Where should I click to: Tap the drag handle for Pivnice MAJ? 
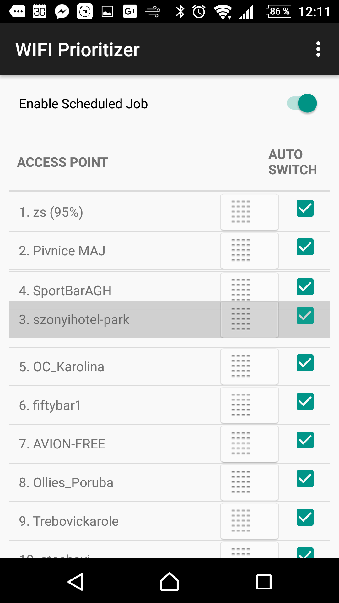coord(250,251)
